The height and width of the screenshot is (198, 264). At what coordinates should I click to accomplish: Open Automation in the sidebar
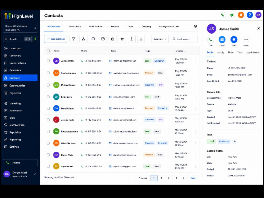tap(20, 110)
